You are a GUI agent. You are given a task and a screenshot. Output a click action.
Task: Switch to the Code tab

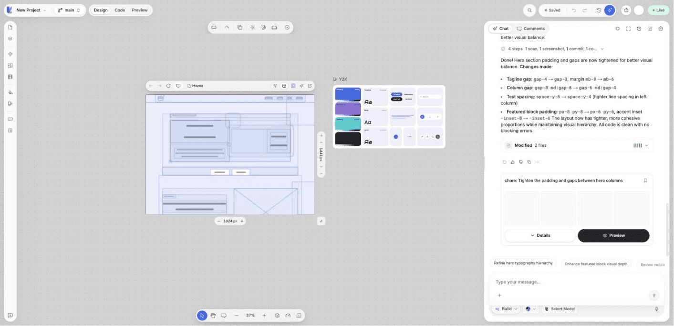(x=120, y=10)
